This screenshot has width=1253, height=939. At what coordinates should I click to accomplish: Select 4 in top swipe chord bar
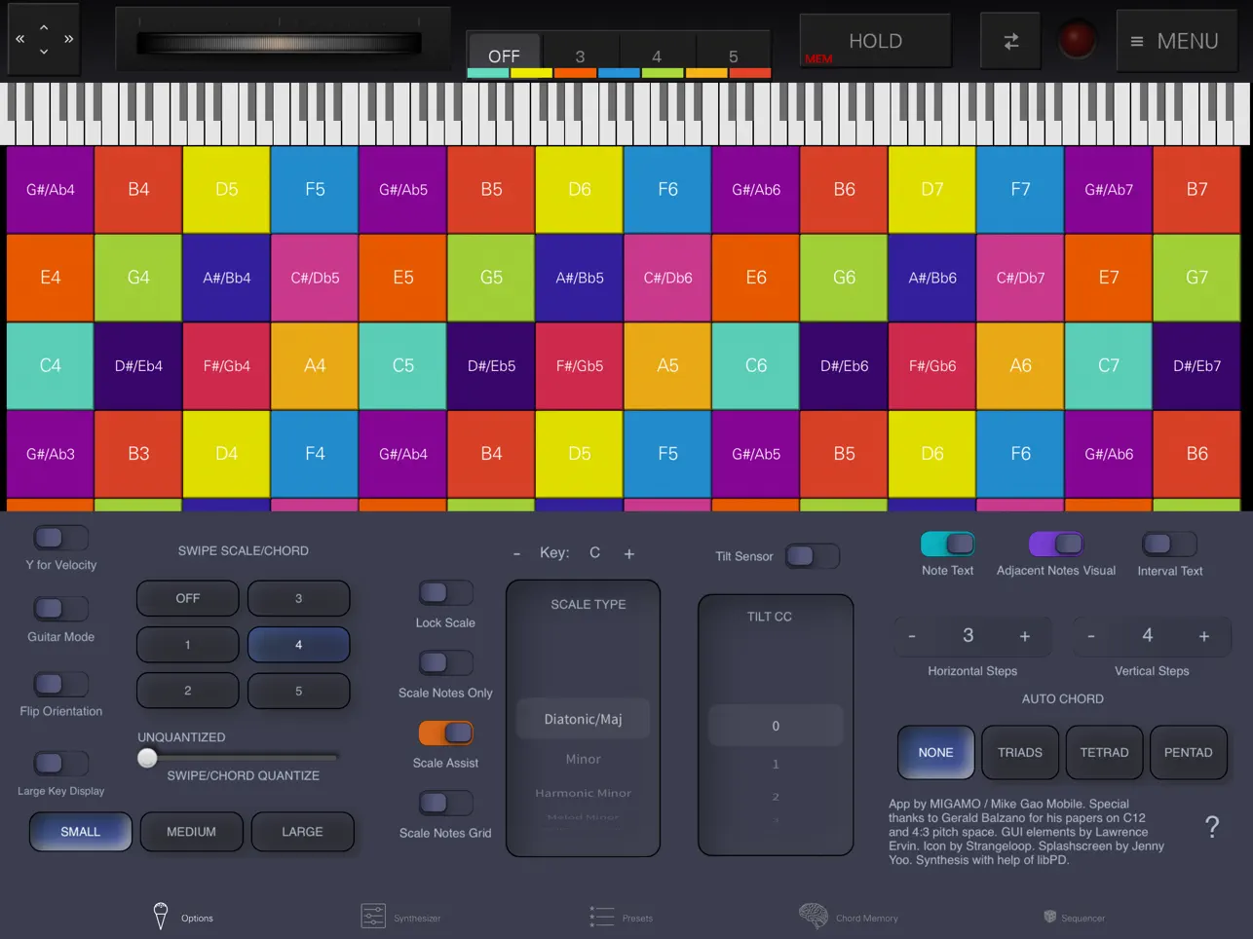click(657, 56)
